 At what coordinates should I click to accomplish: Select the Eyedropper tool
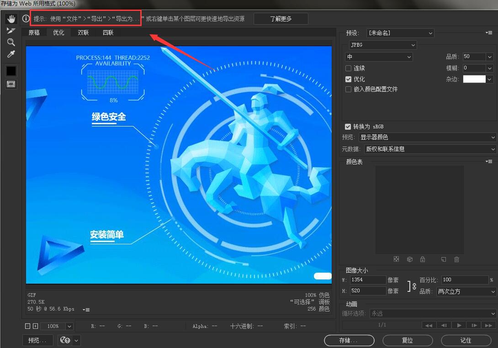11,54
